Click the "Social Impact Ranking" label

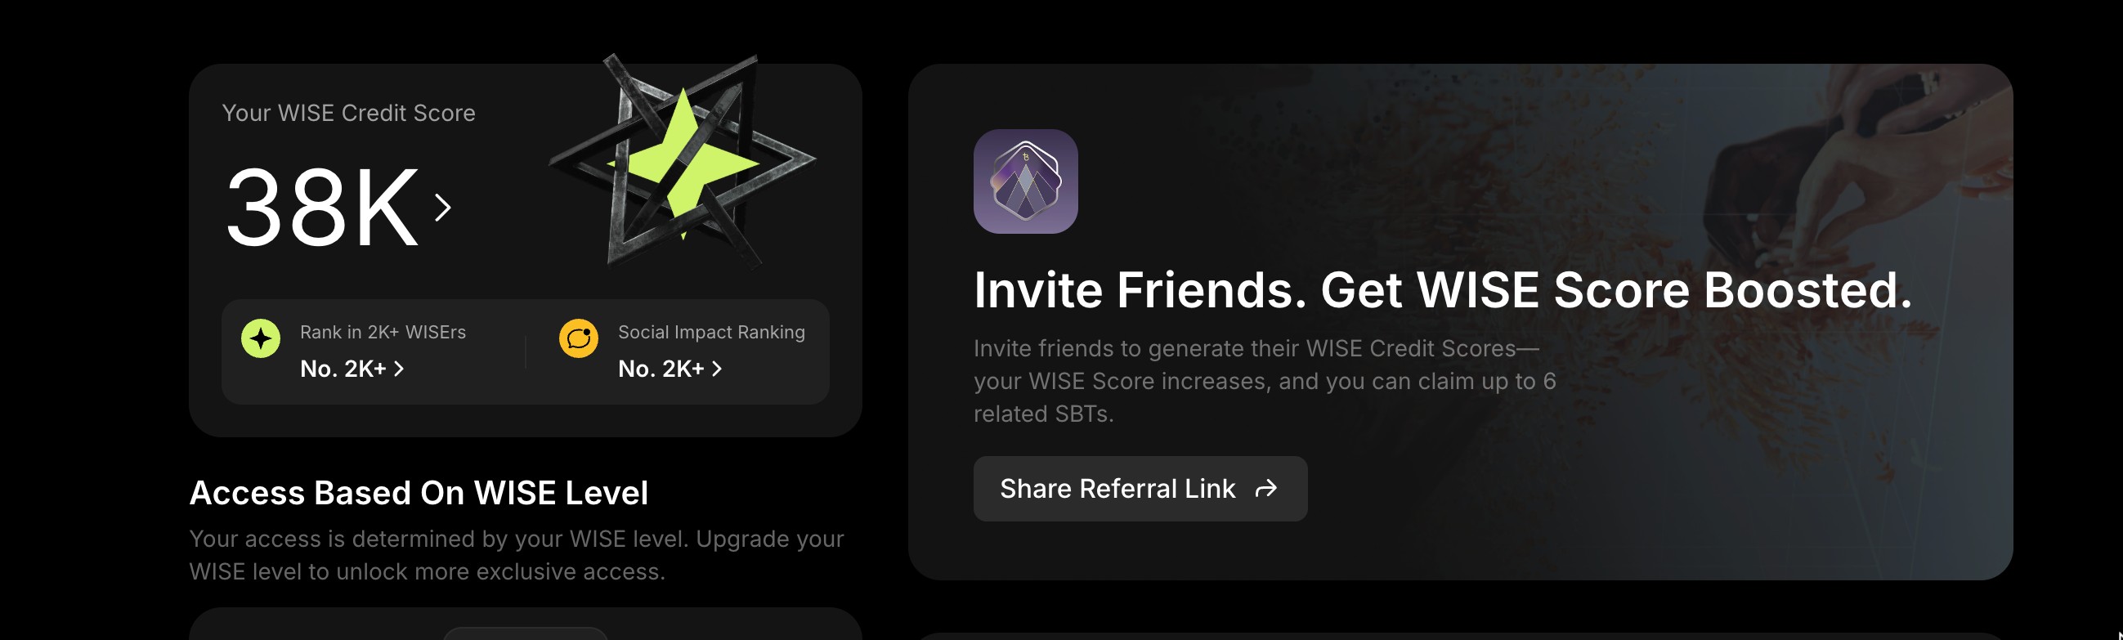coord(711,332)
